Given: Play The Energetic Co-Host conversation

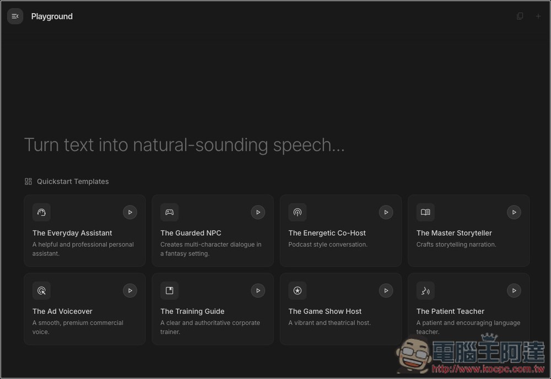Looking at the screenshot, I should [x=386, y=212].
